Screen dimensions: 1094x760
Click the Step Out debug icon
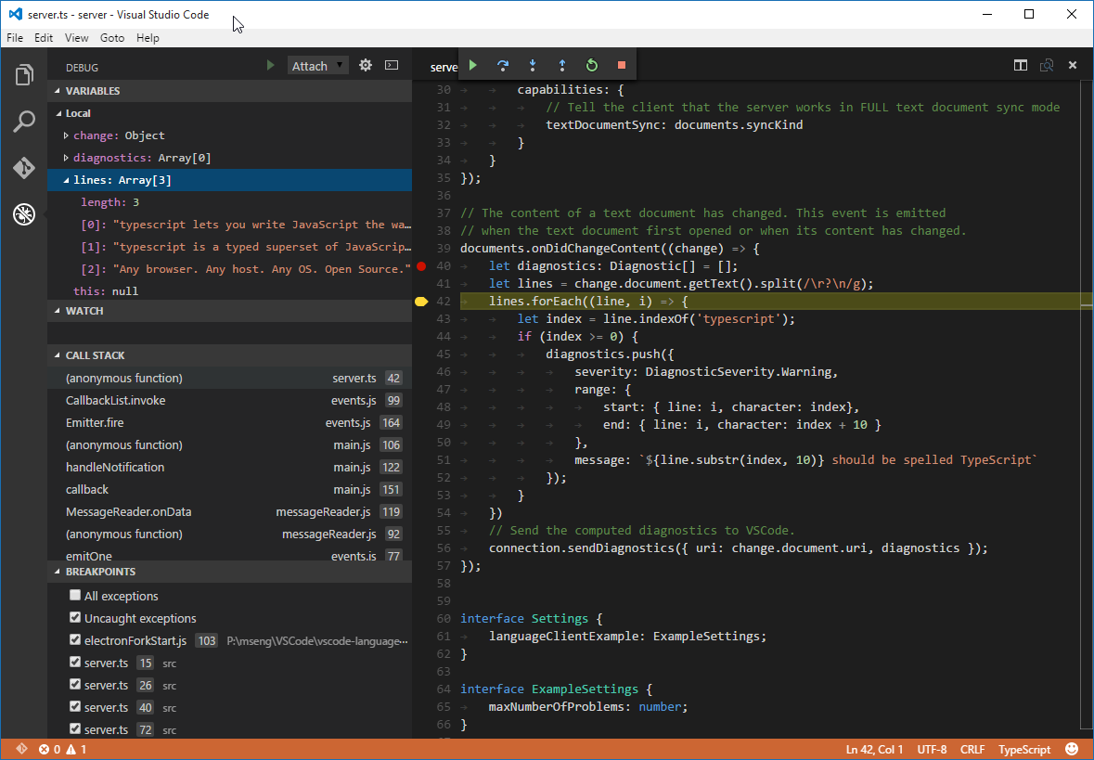pyautogui.click(x=562, y=65)
